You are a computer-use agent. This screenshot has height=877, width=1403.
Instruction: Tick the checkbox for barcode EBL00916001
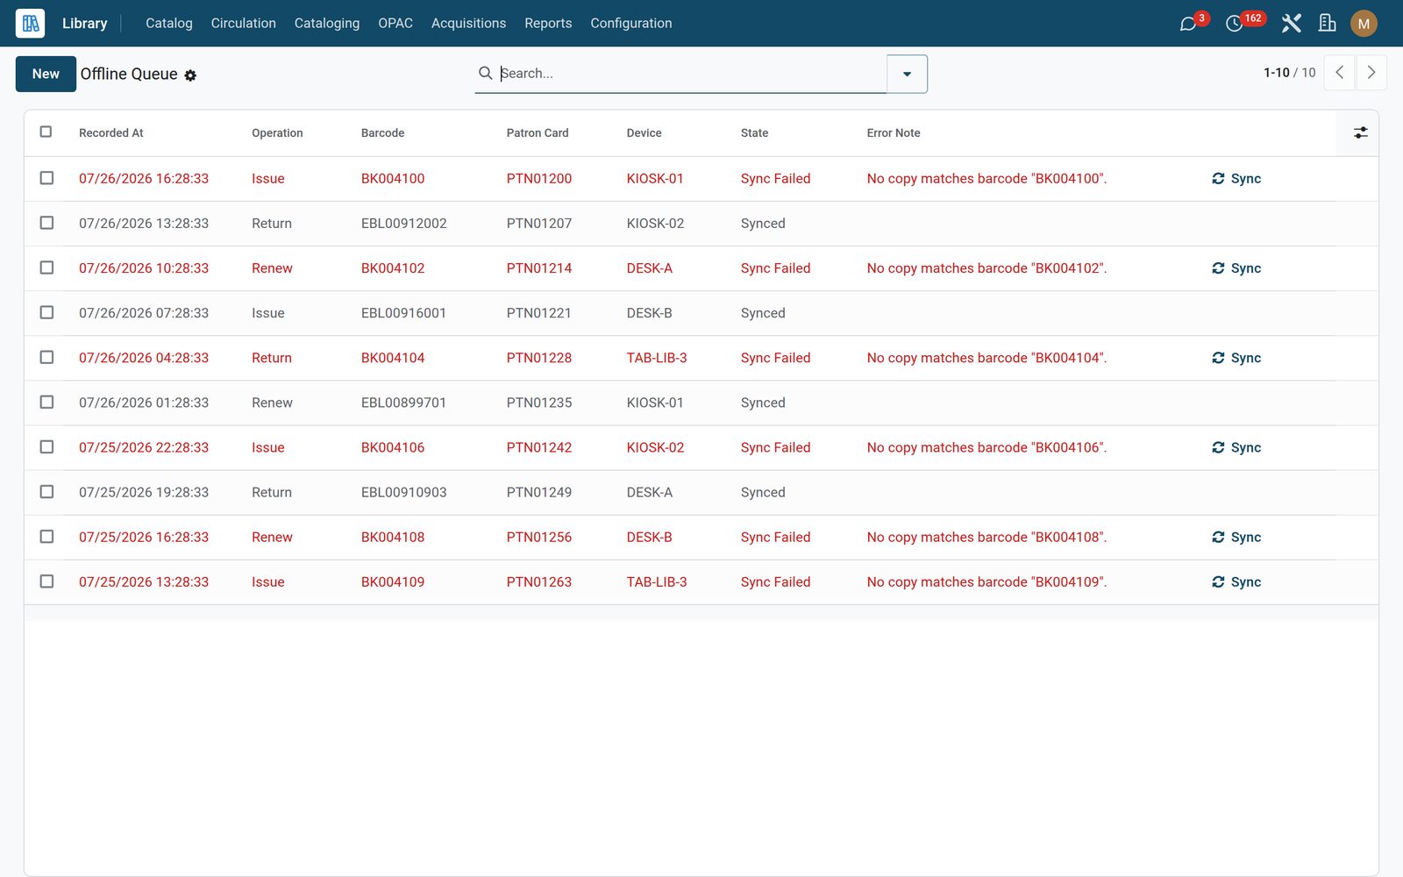pos(47,312)
